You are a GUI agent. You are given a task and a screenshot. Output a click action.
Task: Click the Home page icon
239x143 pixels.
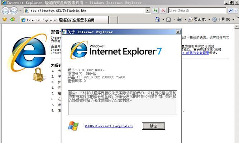coord(158,19)
